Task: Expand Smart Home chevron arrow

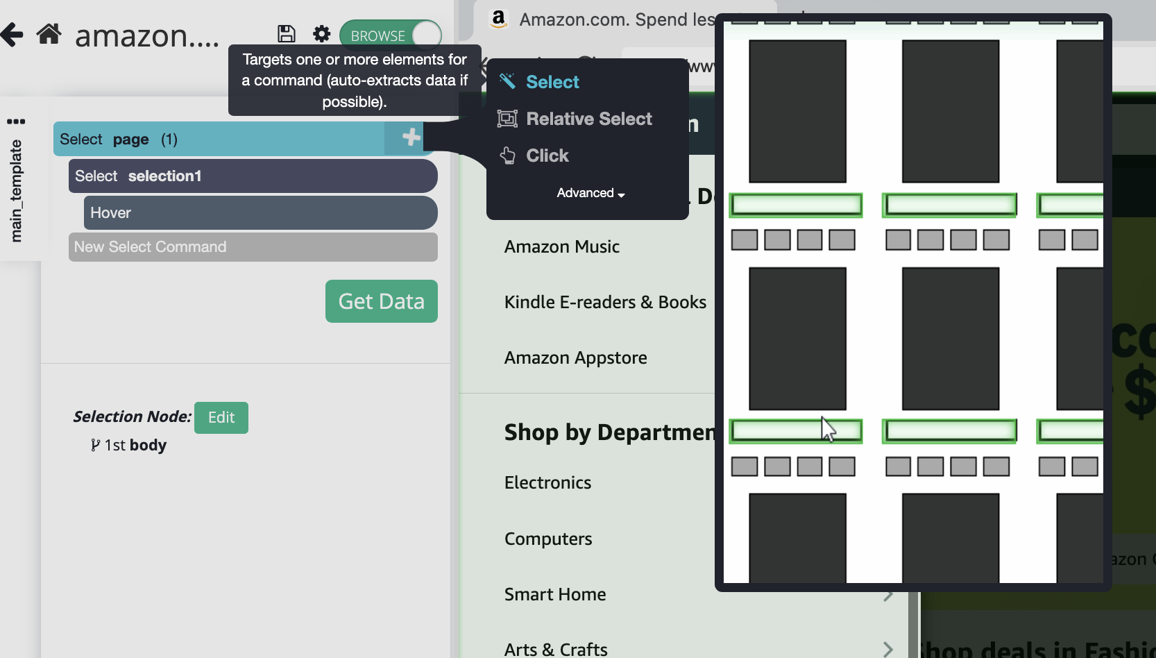Action: click(887, 595)
